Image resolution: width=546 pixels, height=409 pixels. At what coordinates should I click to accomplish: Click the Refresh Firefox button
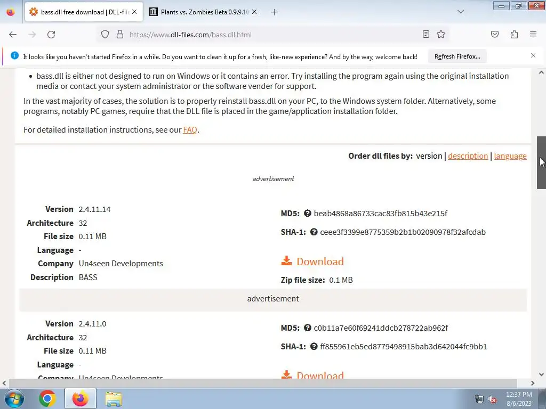click(x=457, y=56)
